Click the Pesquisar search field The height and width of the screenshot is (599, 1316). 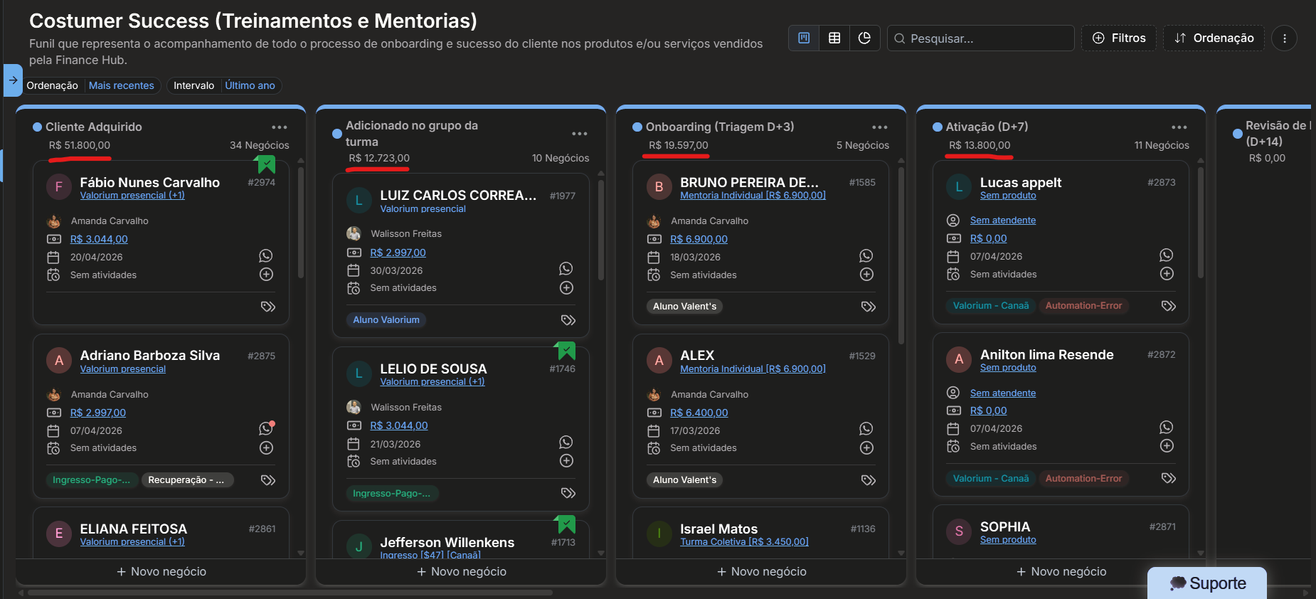point(980,38)
